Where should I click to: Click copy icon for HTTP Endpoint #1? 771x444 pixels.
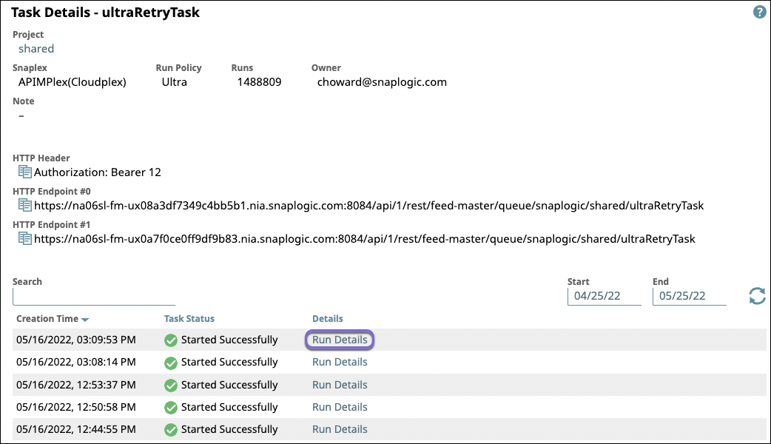pyautogui.click(x=25, y=238)
